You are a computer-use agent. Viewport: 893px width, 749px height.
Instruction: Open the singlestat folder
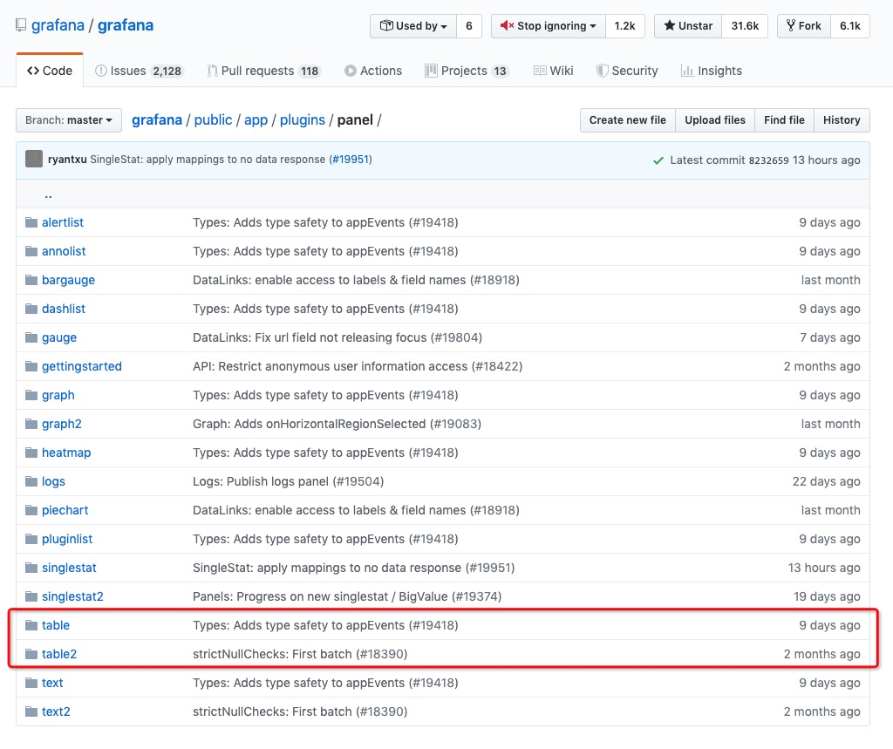pyautogui.click(x=69, y=568)
